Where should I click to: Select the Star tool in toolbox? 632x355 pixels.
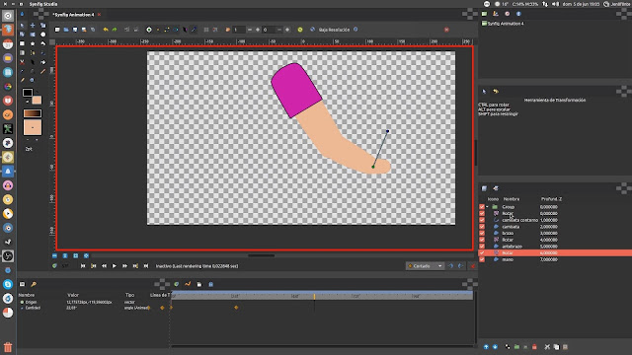pos(33,43)
